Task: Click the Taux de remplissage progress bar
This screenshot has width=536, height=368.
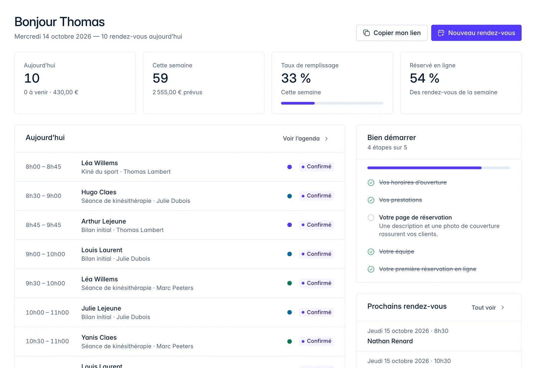Action: [x=332, y=103]
